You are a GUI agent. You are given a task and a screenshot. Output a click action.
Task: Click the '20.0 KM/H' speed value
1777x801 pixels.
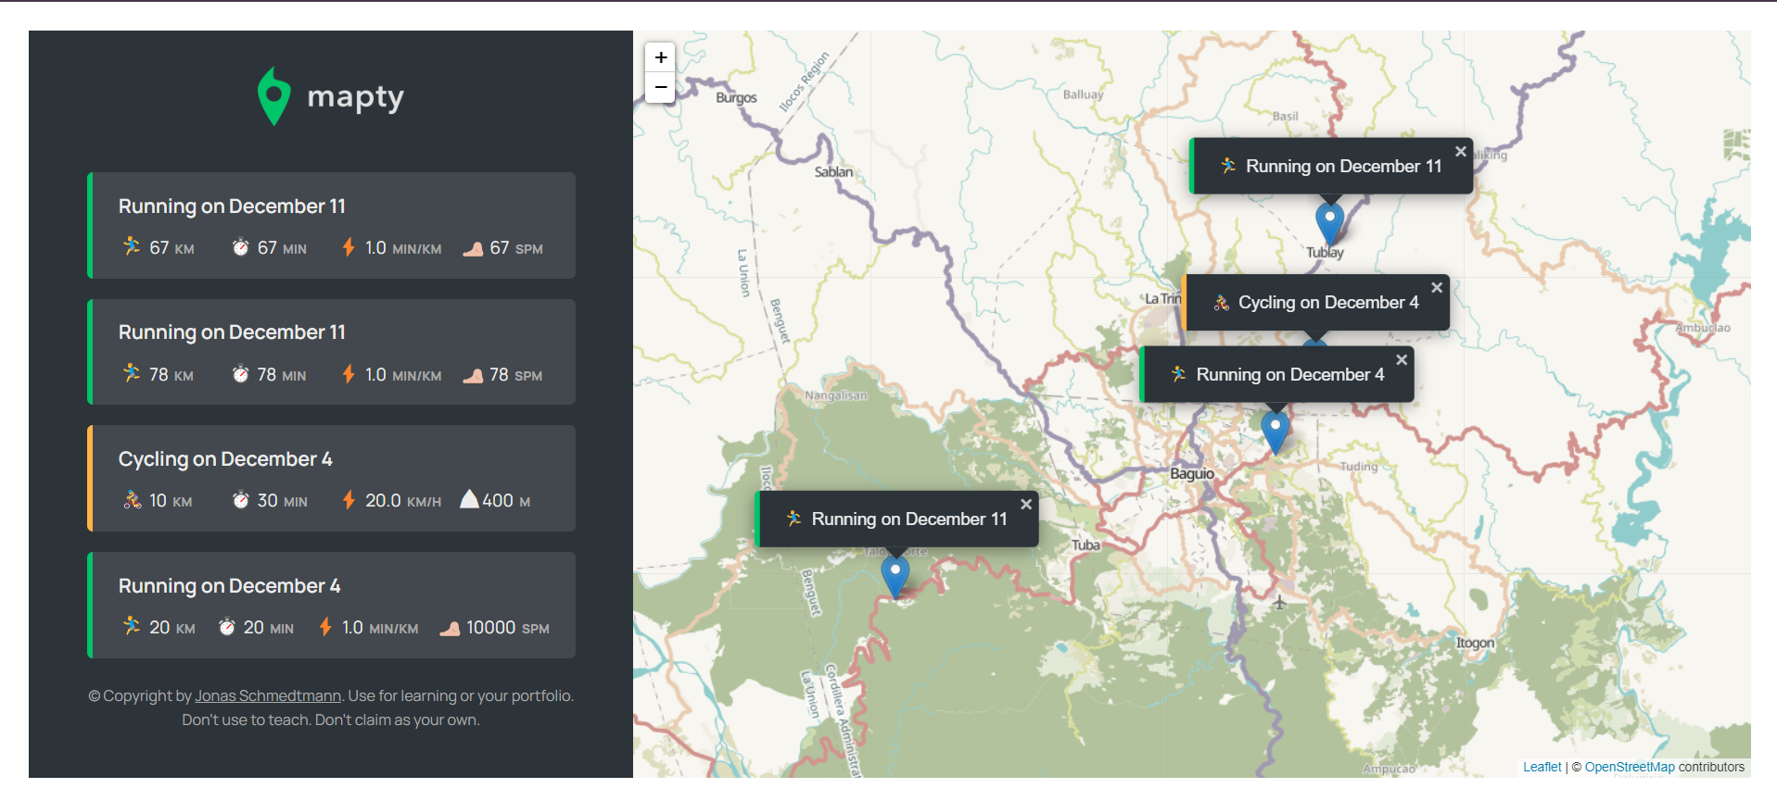403,500
